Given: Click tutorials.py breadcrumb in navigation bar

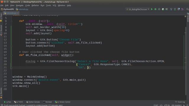Looking at the screenshot, I should [x=22, y=9].
